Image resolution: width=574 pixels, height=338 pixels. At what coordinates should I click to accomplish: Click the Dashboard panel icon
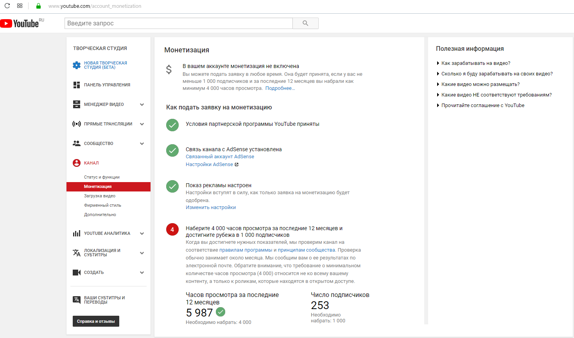[77, 85]
